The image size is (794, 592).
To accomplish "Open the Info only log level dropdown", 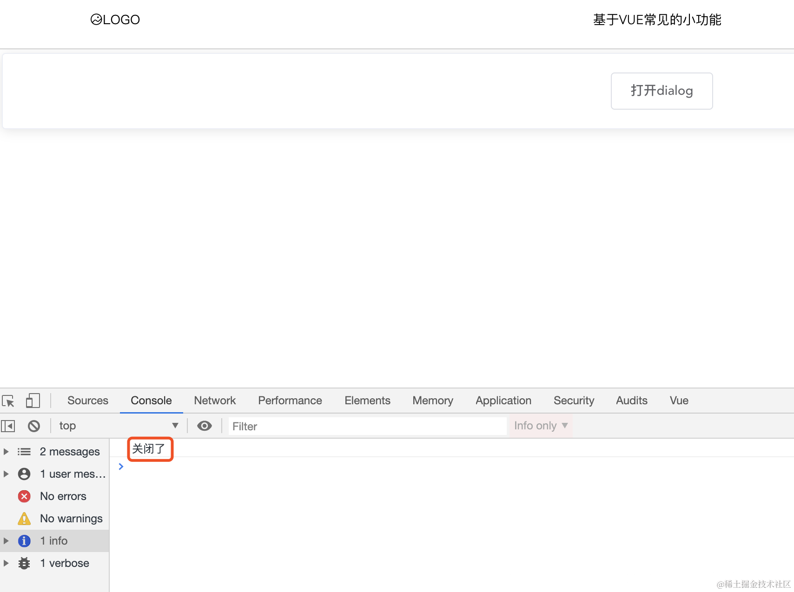I will 541,426.
